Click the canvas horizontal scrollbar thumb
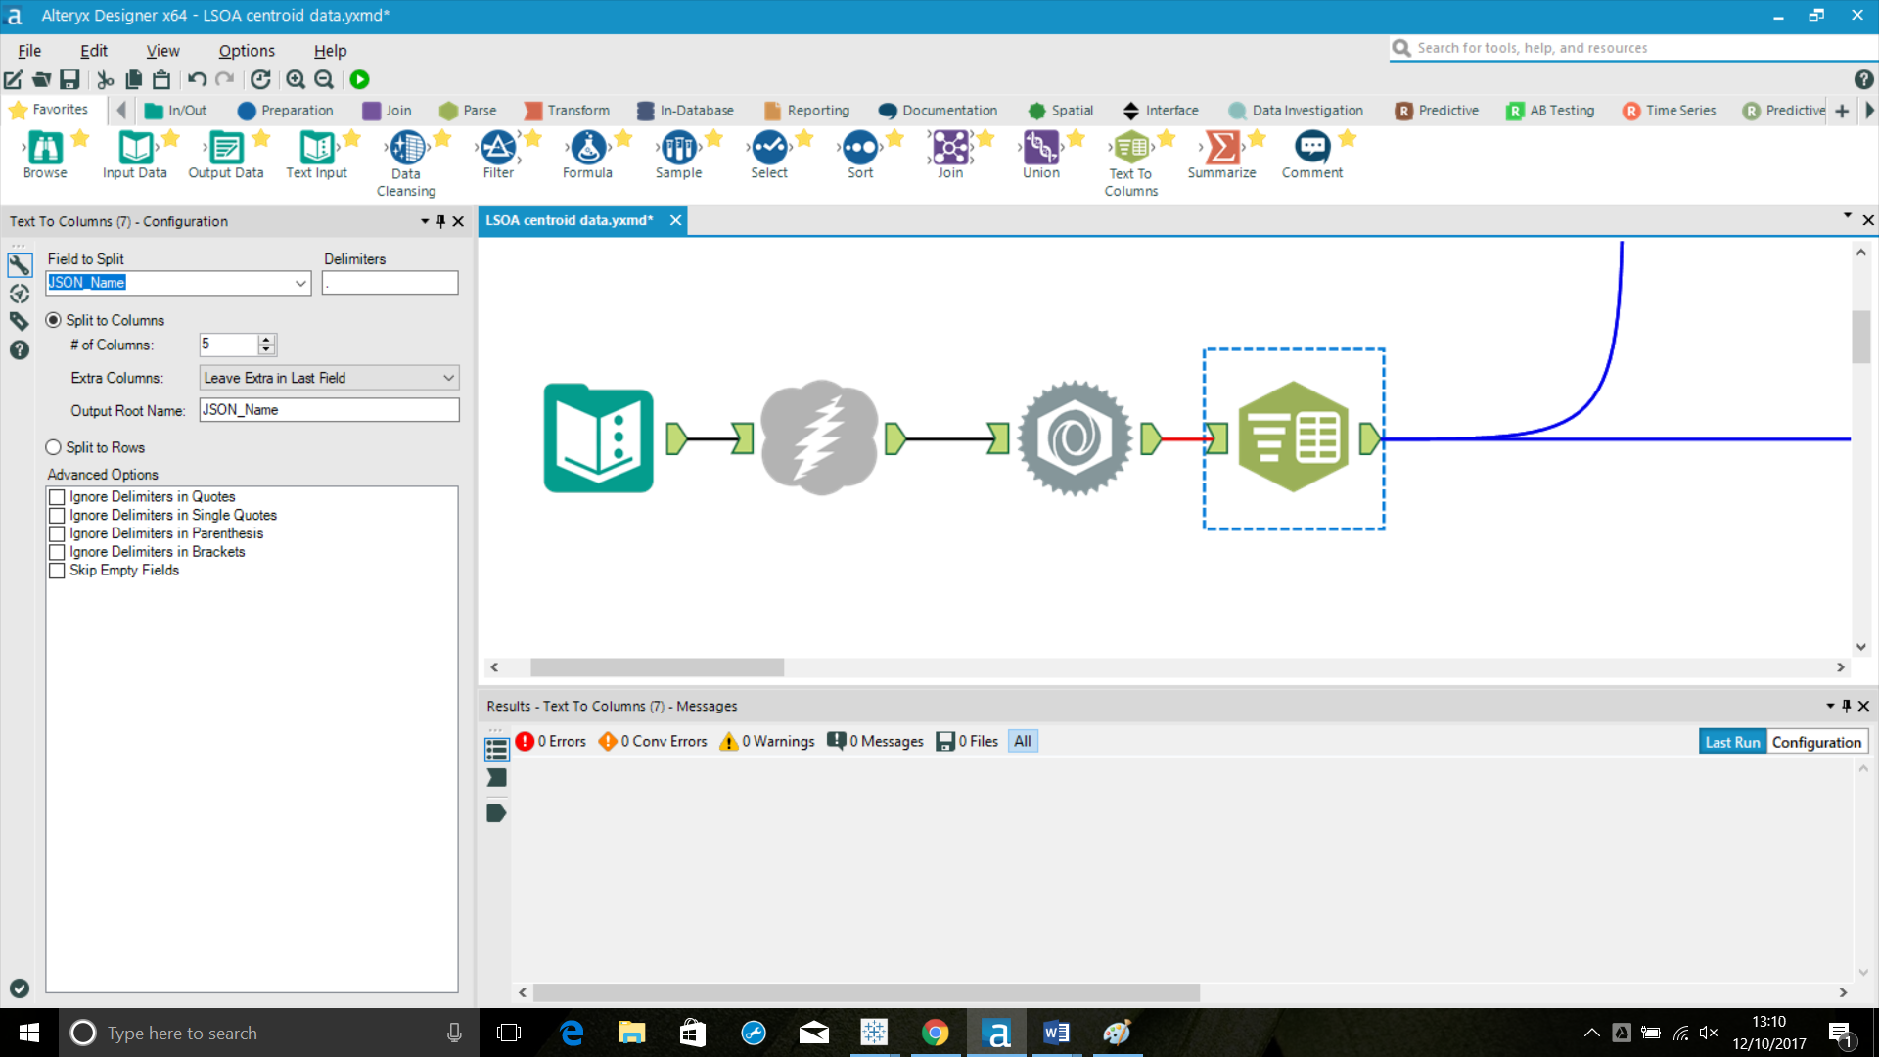The width and height of the screenshot is (1879, 1057). coord(657,667)
